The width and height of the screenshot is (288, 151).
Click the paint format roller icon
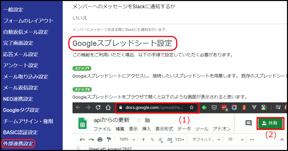tap(109, 140)
